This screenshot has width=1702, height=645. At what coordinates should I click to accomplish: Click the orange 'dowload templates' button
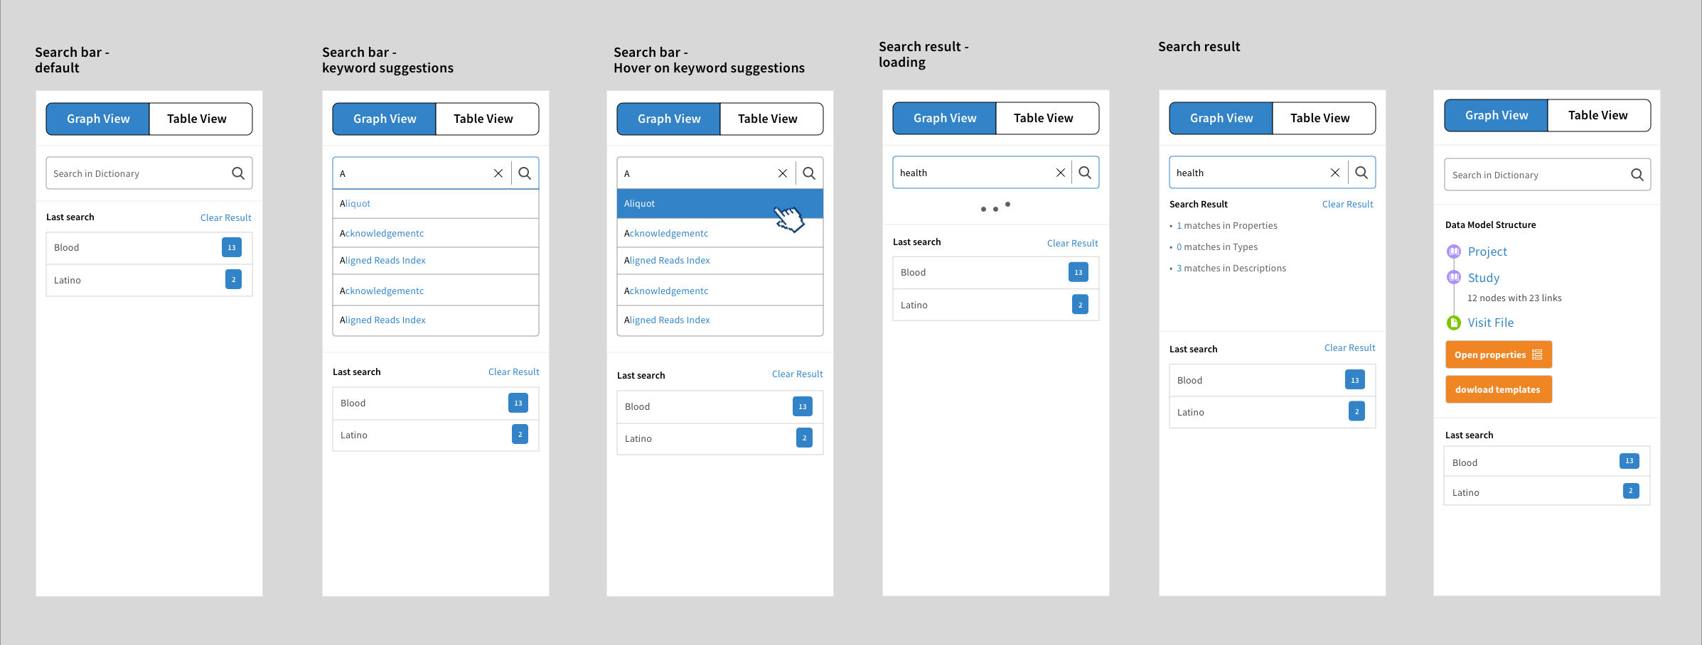[1499, 389]
